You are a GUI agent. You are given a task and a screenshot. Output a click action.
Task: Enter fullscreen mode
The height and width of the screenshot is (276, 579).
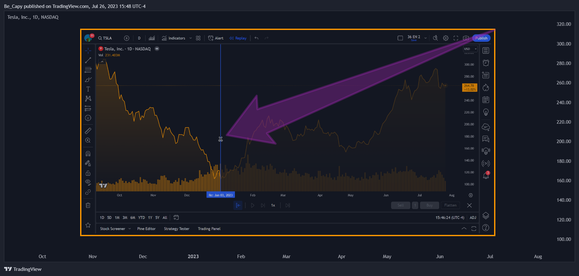tap(456, 38)
